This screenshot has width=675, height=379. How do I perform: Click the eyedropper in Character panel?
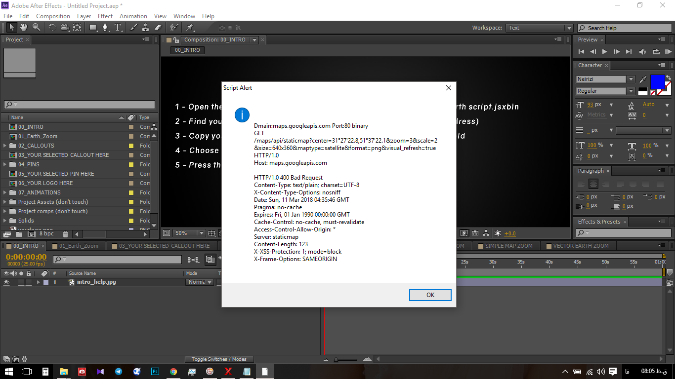point(643,79)
